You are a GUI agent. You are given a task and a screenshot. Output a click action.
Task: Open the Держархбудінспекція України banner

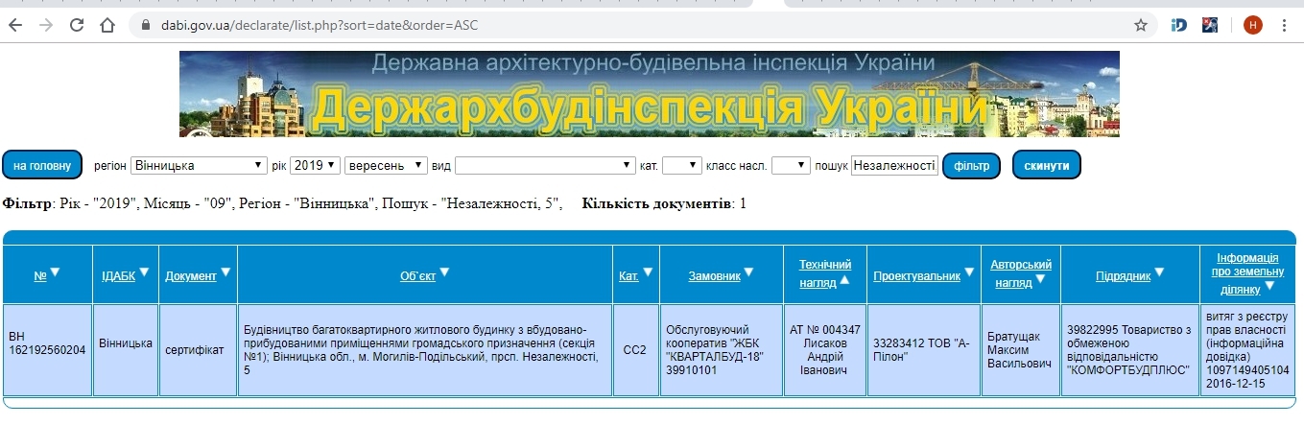click(x=649, y=94)
